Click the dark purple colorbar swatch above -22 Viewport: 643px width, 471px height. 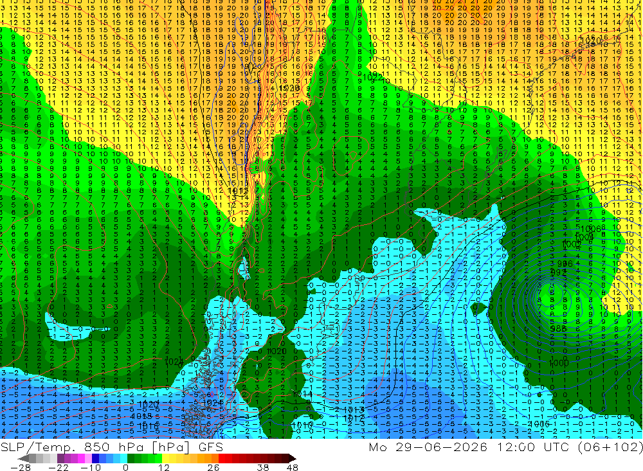pos(60,458)
